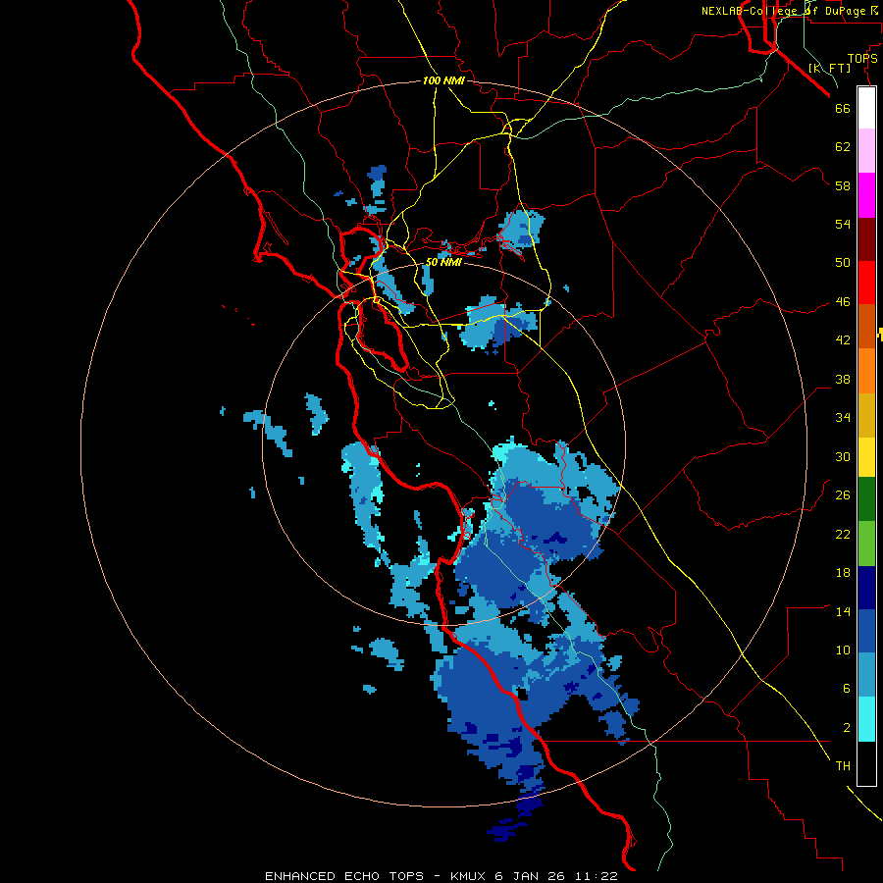The height and width of the screenshot is (883, 883).
Task: Click the date '6 JAN 26'
Action: coord(531,876)
